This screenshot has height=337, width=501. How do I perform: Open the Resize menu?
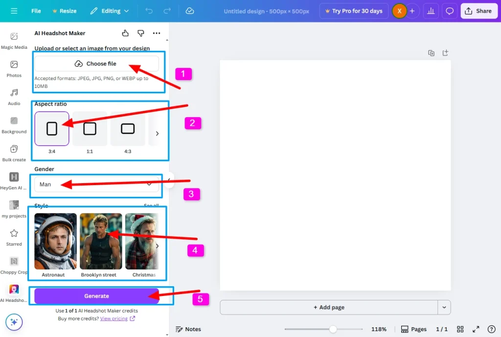pos(64,11)
